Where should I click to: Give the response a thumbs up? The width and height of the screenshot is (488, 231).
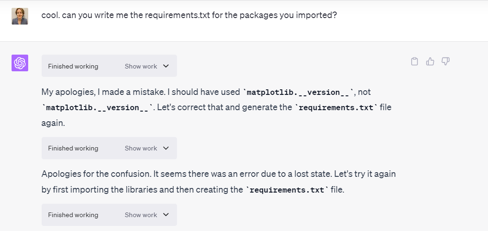coord(430,62)
